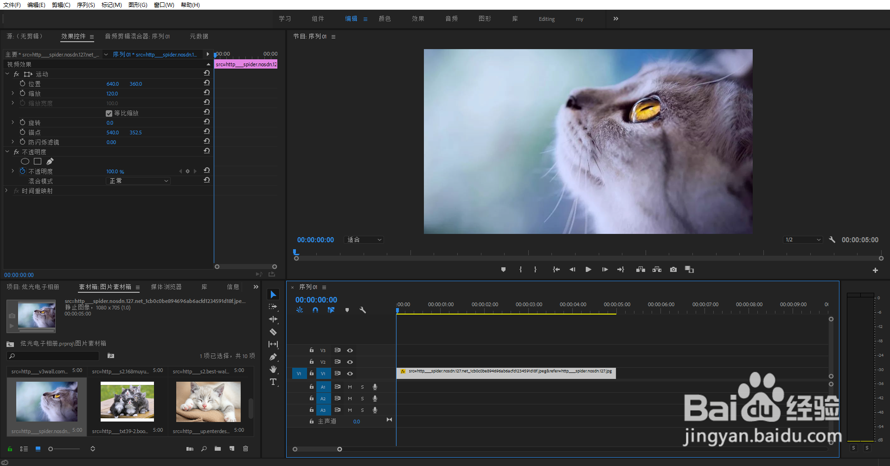Collapse the Motion effect group
The image size is (890, 466).
click(7, 74)
